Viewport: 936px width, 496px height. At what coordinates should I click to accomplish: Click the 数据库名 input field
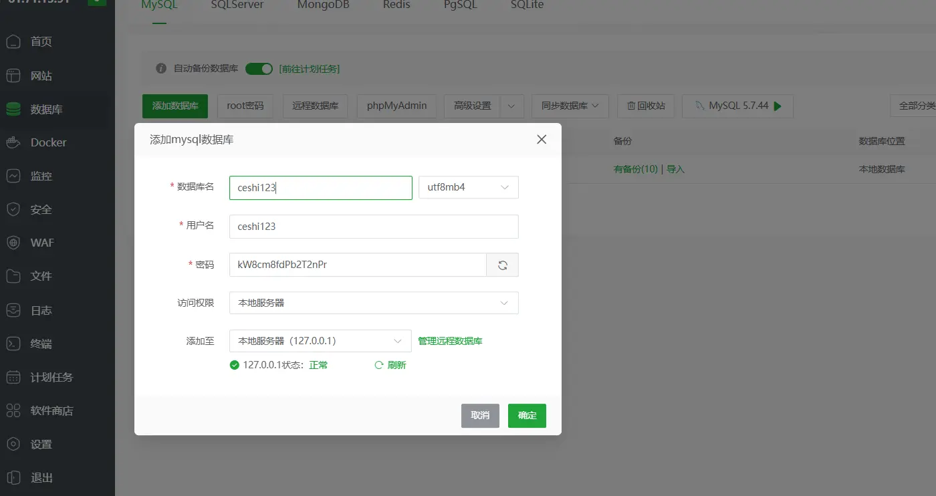[x=320, y=188]
